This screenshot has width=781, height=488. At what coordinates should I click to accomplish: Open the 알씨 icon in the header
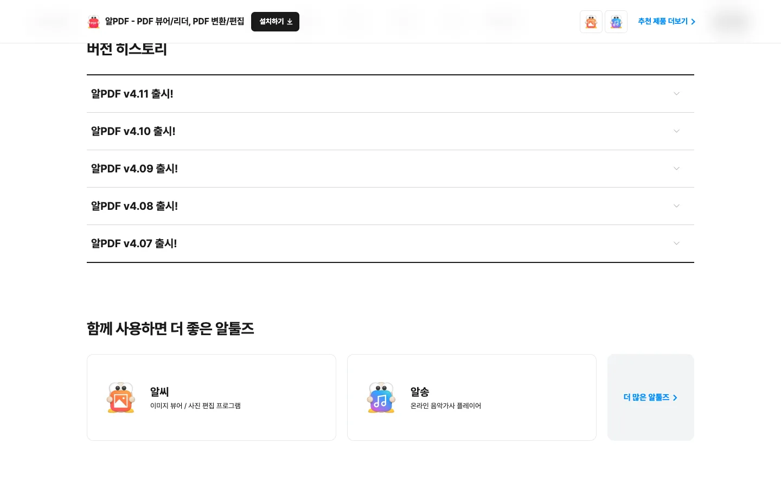pyautogui.click(x=591, y=22)
